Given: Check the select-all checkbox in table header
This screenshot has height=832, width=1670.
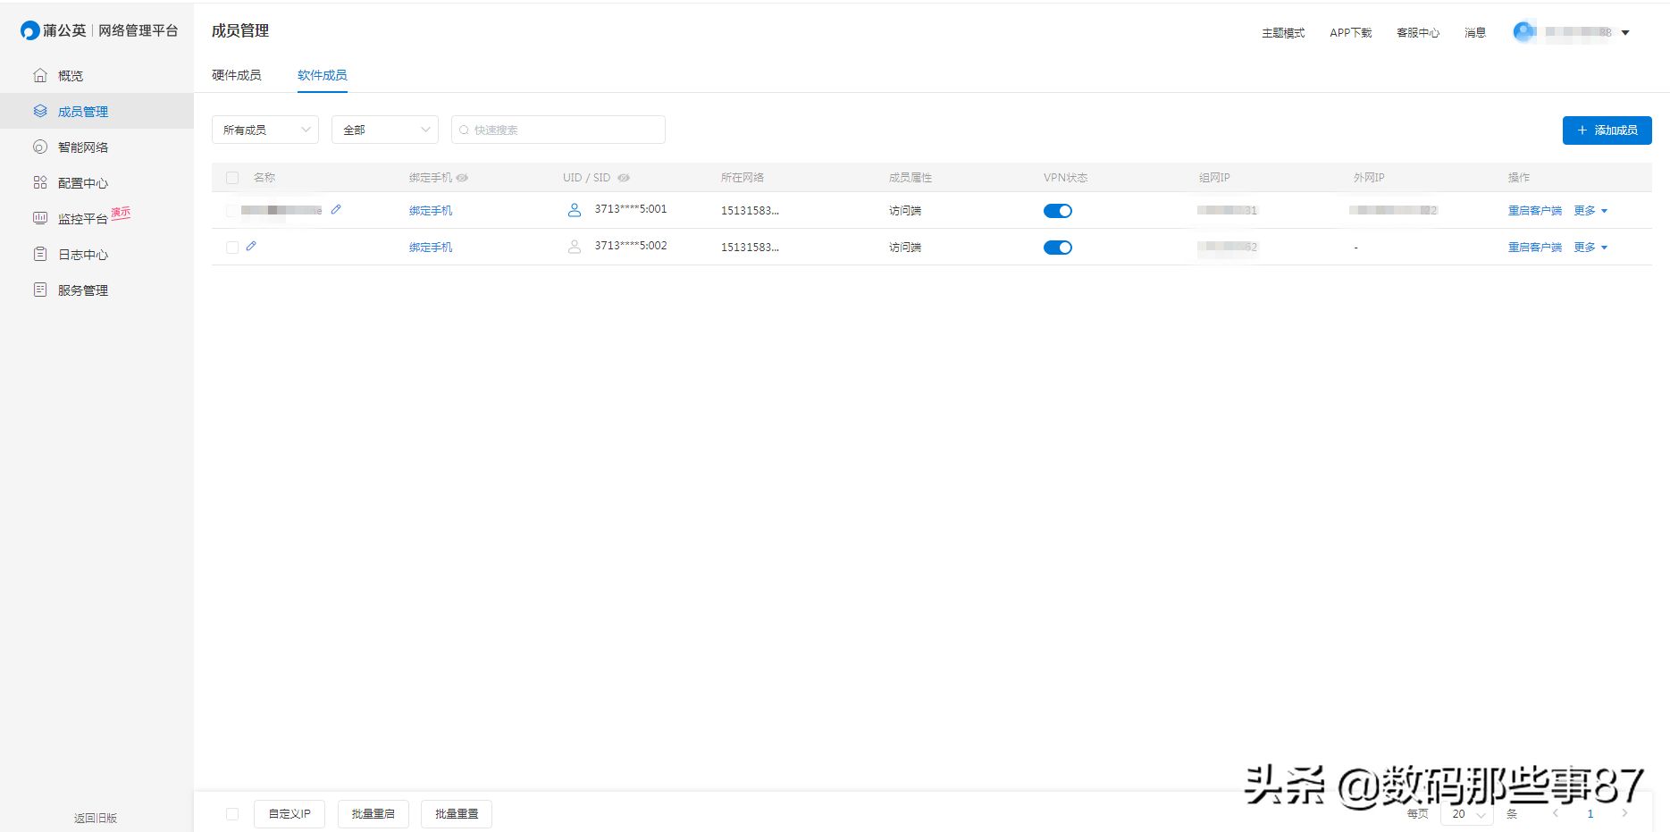Looking at the screenshot, I should (232, 178).
